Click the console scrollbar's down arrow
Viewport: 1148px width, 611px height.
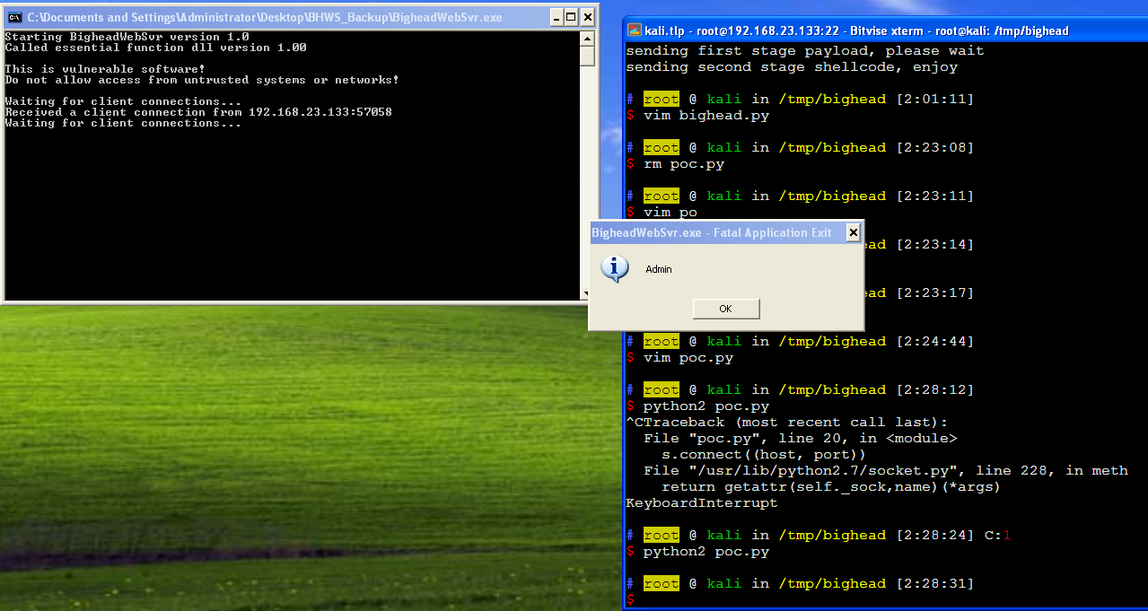pyautogui.click(x=585, y=293)
